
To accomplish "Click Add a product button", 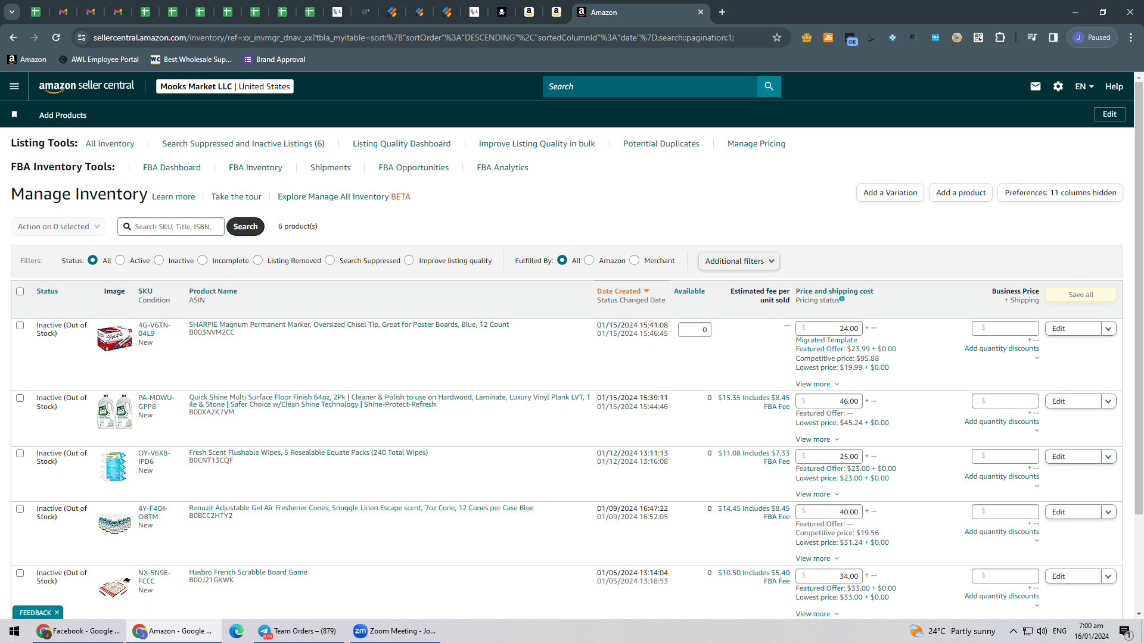I will click(960, 193).
